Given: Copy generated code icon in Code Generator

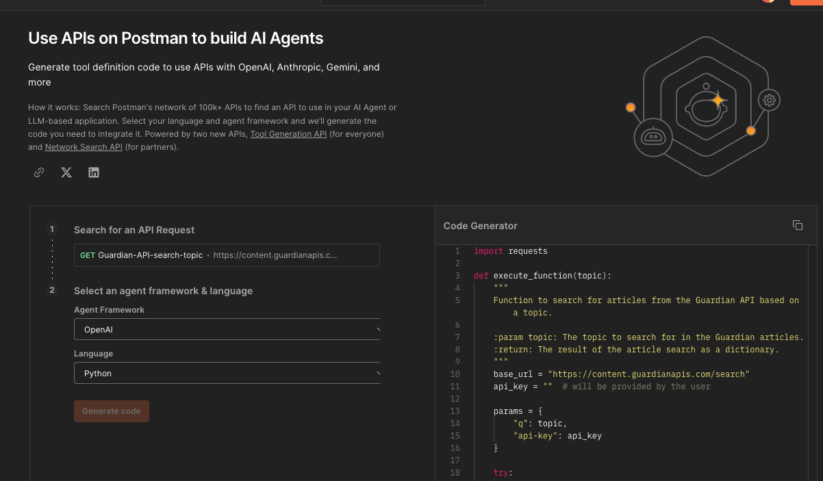Looking at the screenshot, I should pos(797,225).
